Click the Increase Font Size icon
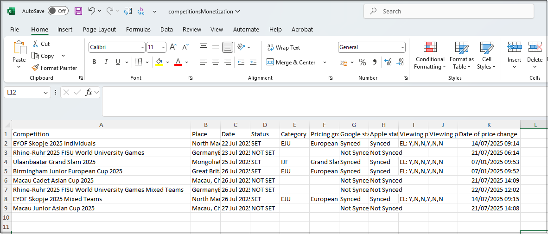This screenshot has width=548, height=234. [173, 47]
